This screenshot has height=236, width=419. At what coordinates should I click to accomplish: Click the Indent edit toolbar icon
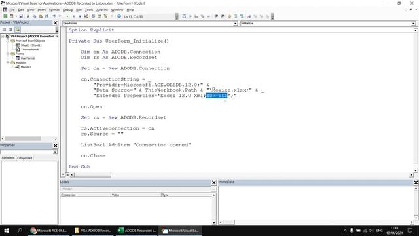(216, 16)
